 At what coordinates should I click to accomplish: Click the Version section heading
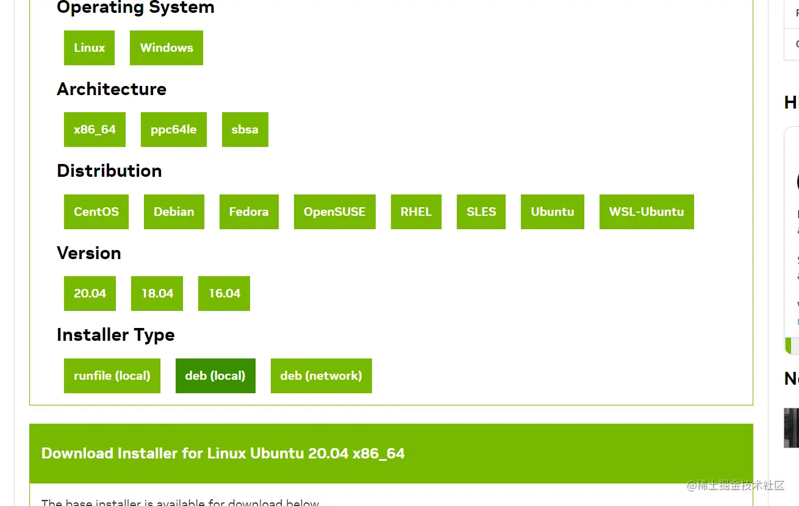tap(89, 253)
